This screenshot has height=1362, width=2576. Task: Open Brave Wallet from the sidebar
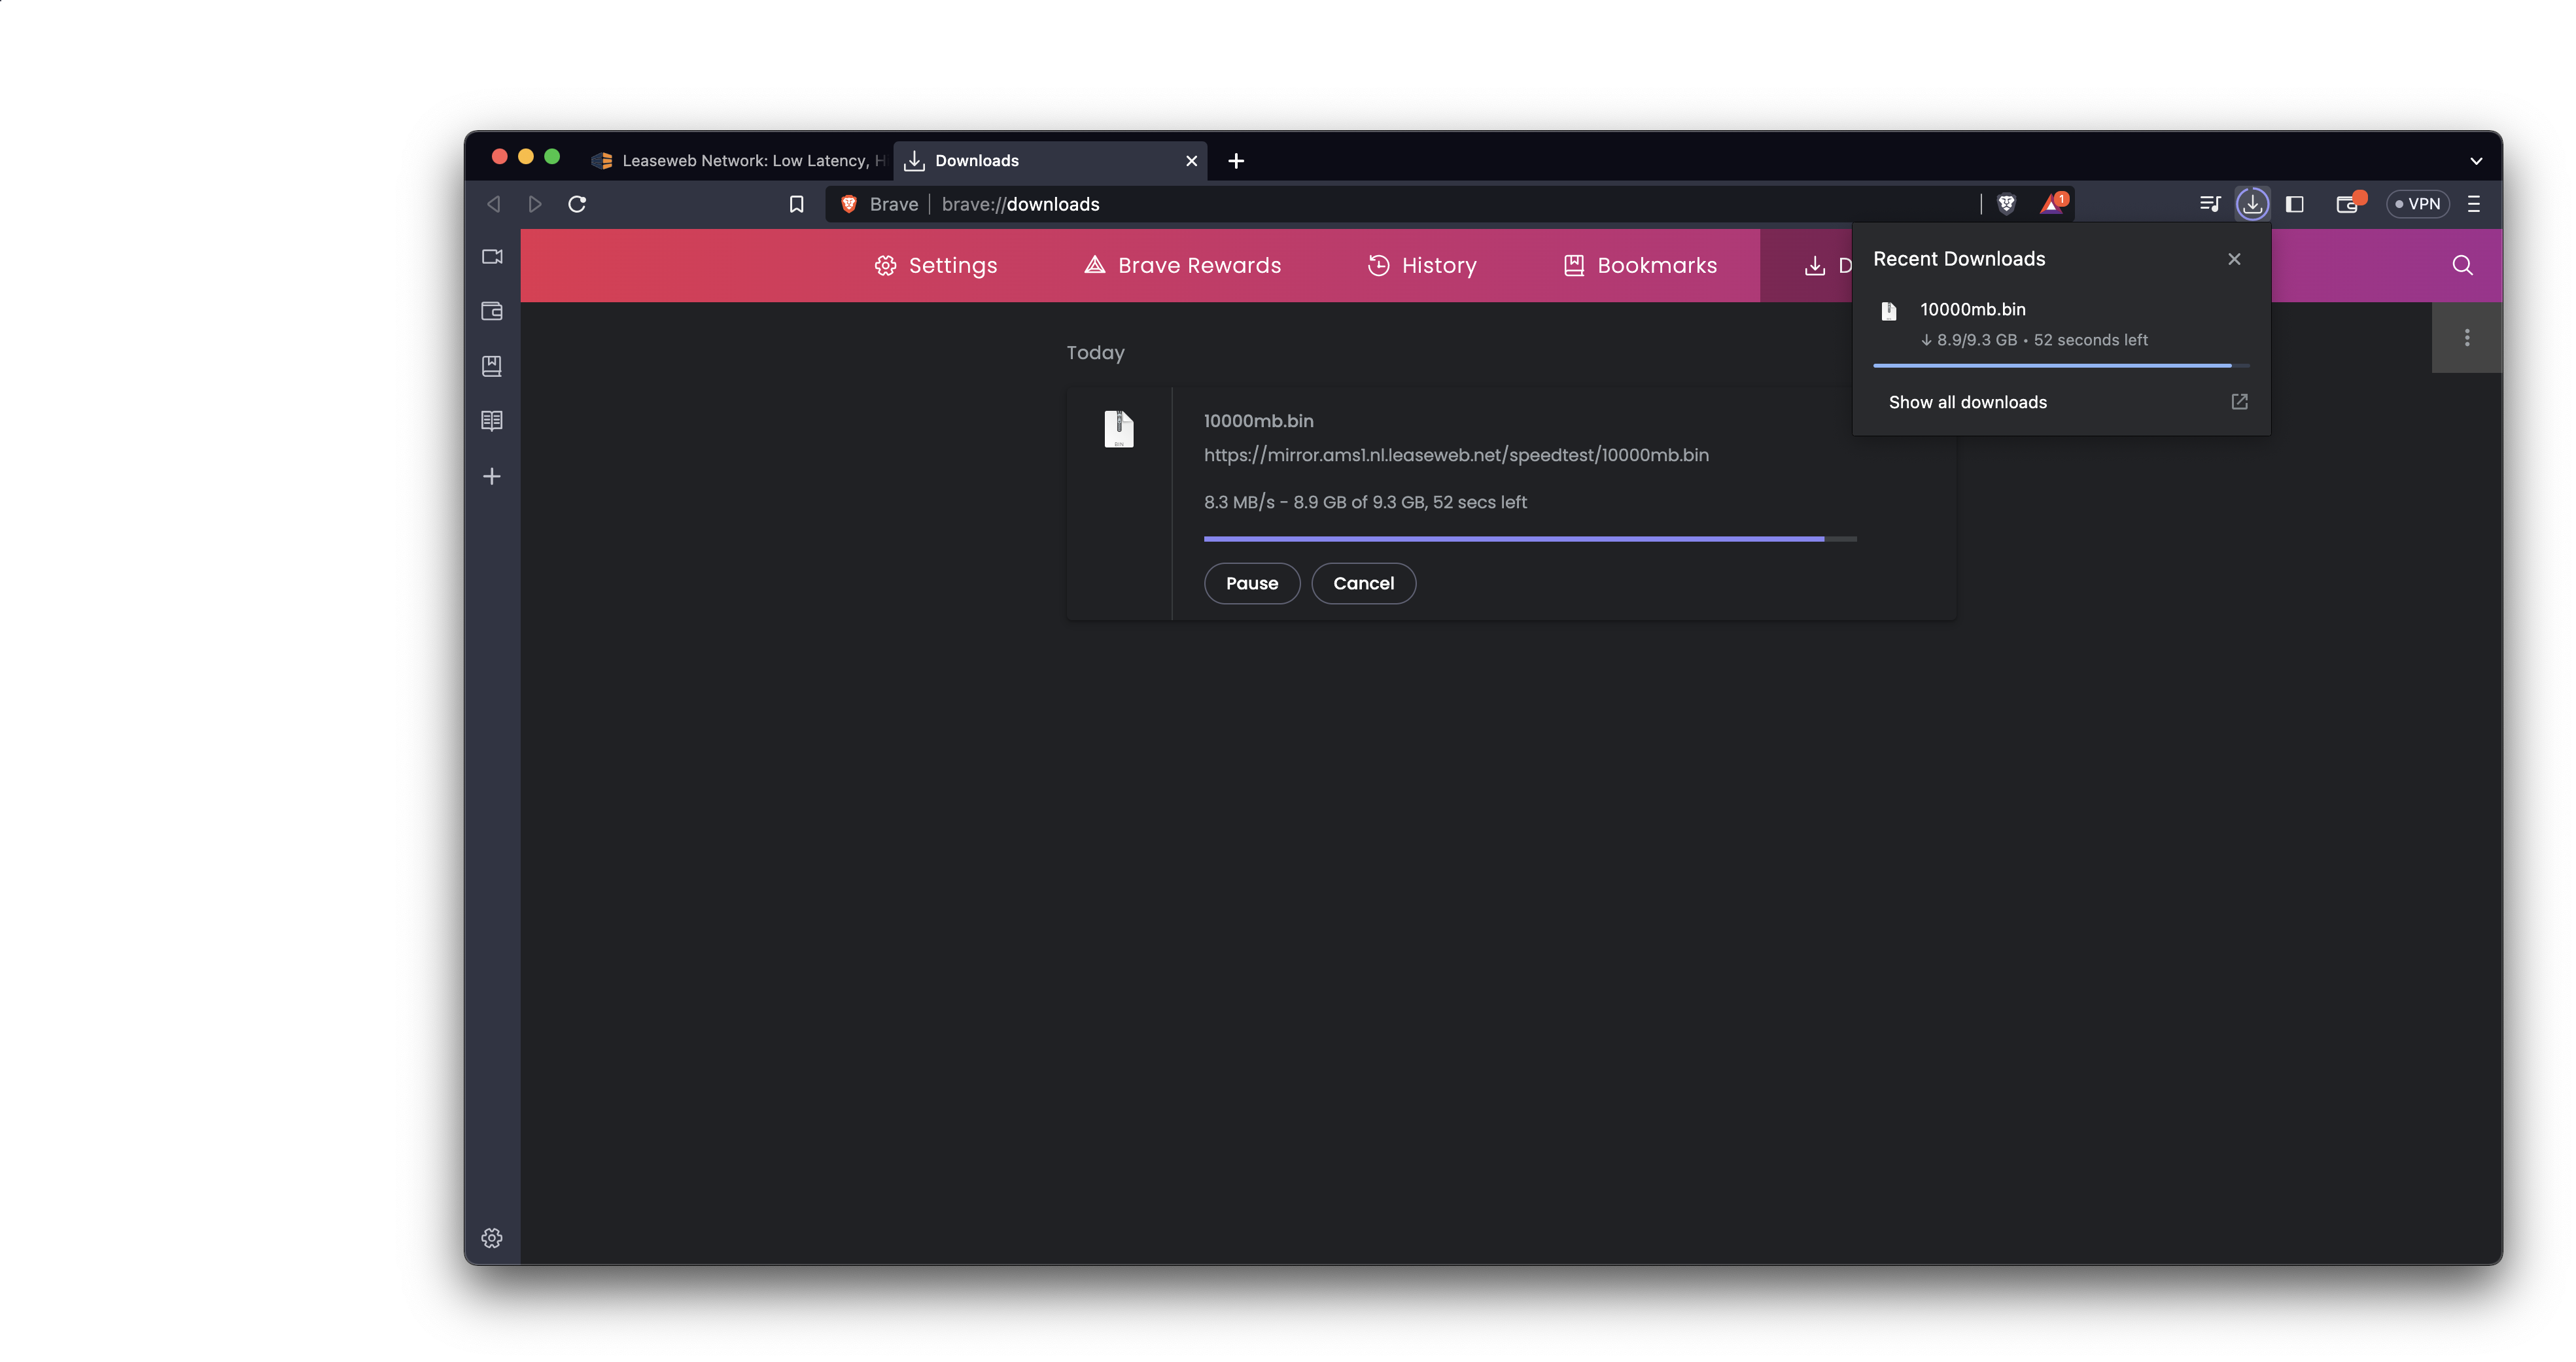pyautogui.click(x=492, y=311)
